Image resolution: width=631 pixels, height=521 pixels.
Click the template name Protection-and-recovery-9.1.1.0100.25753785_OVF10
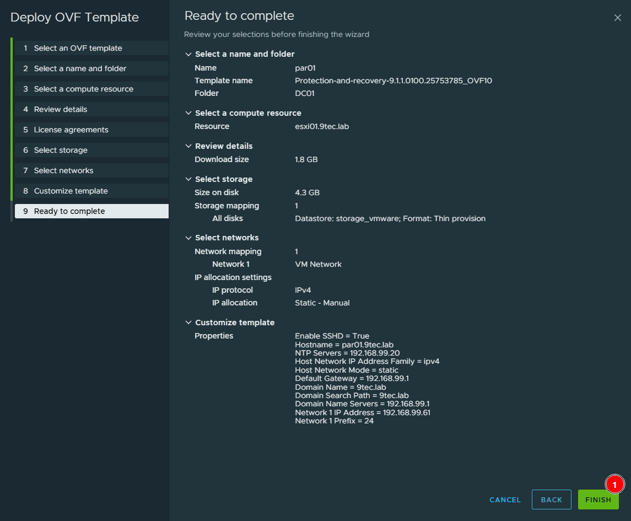pos(393,80)
